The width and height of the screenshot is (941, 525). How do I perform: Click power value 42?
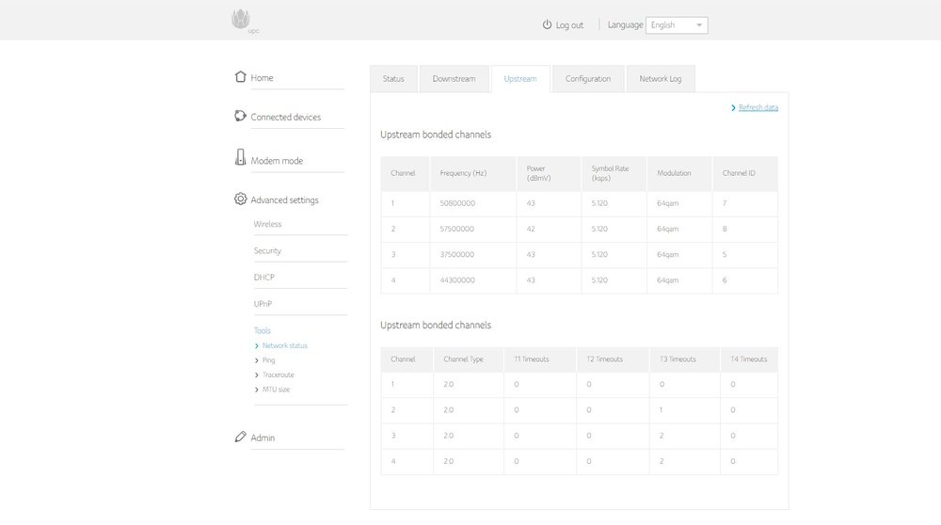pos(531,230)
